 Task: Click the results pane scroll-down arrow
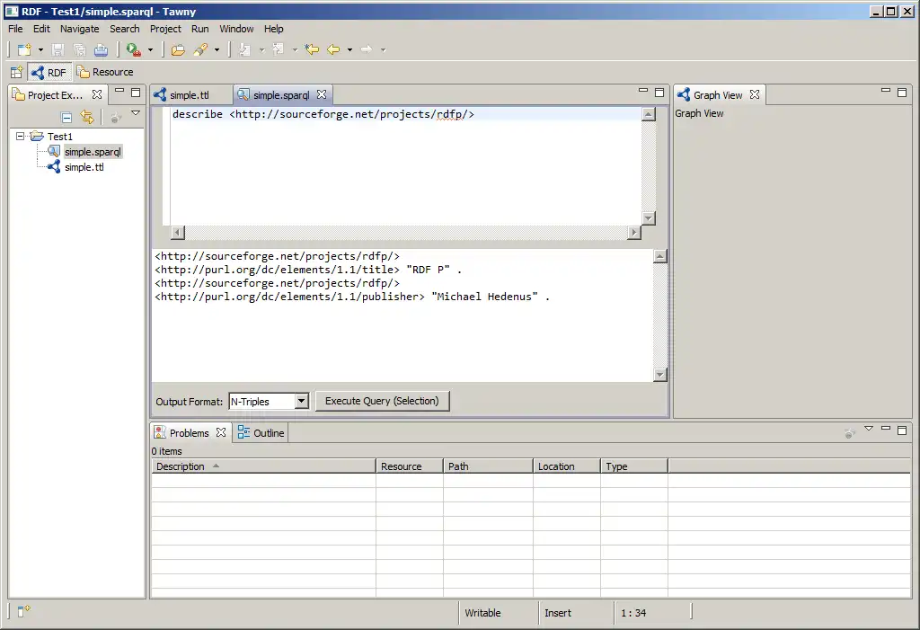tap(660, 375)
